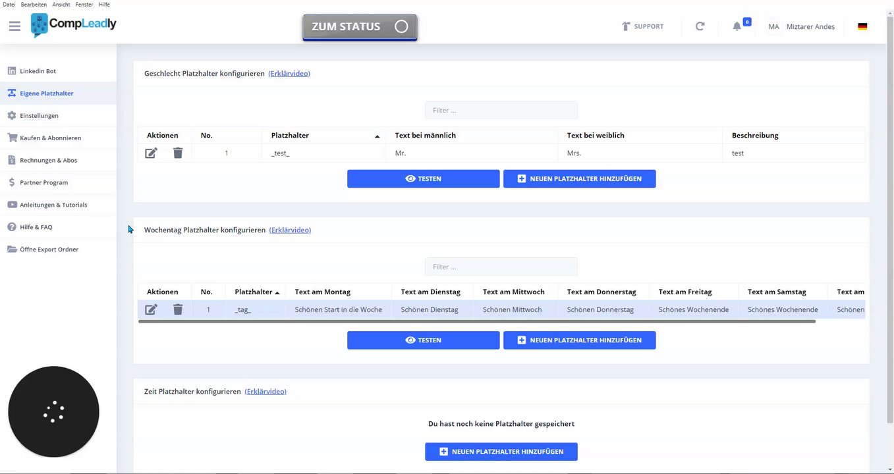Delete the _test_ placeholder via trash icon
This screenshot has width=894, height=474.
(178, 153)
